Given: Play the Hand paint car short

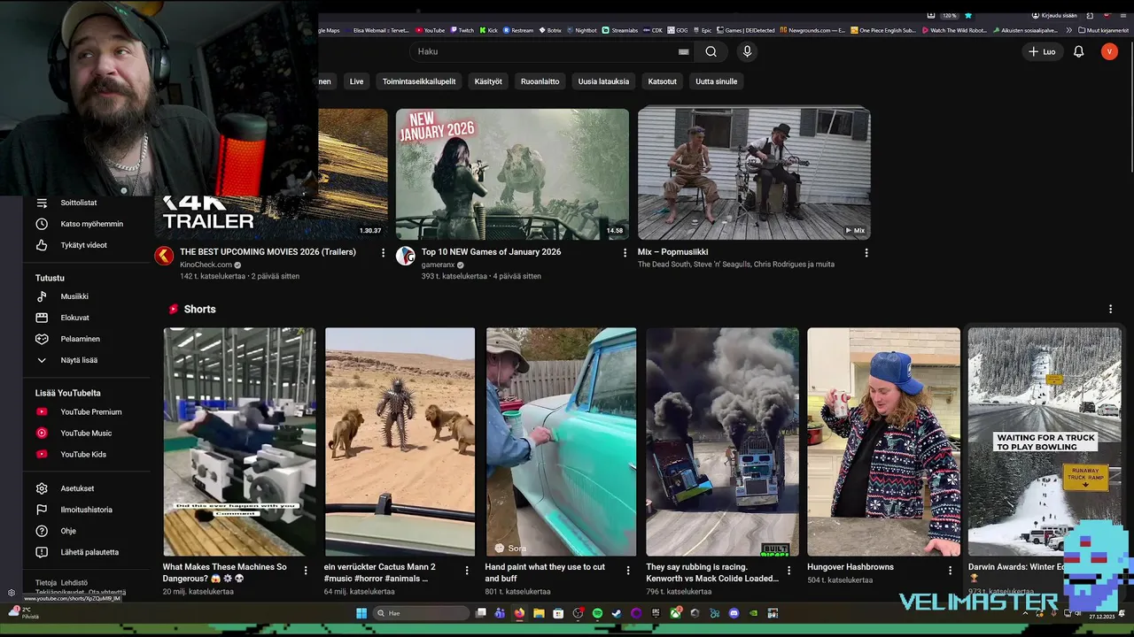Looking at the screenshot, I should click(561, 441).
